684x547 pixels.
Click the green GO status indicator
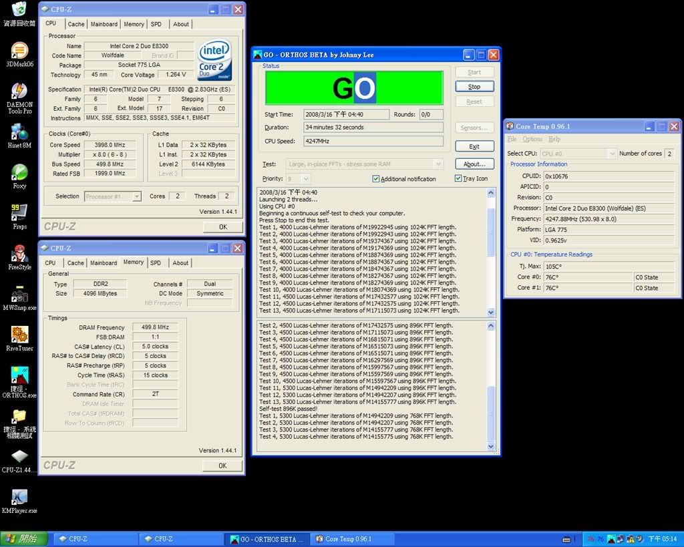(x=354, y=87)
